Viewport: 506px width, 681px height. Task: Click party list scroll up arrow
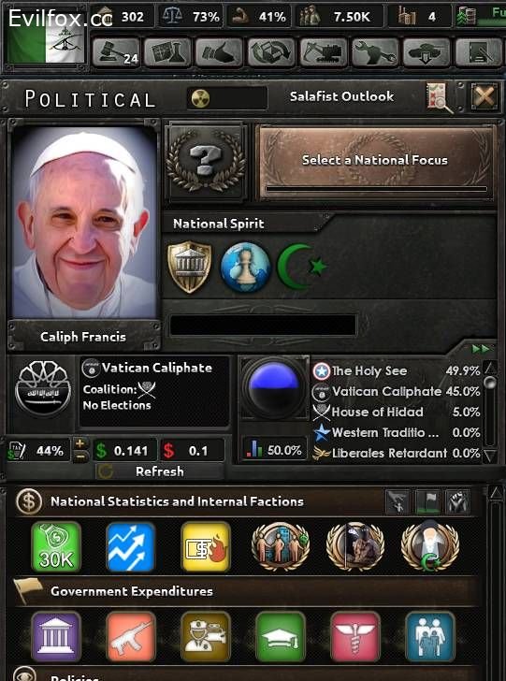tap(490, 369)
